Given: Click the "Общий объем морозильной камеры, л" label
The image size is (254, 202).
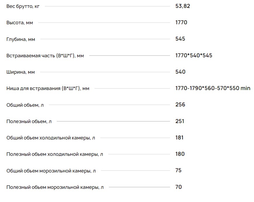Looking at the screenshot, I should pos(51,171).
